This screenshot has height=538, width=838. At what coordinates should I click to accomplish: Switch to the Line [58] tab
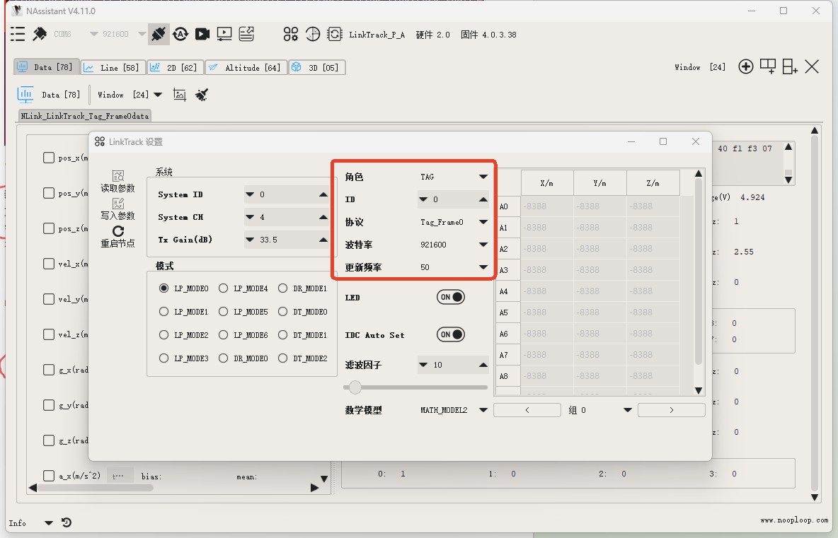(110, 68)
